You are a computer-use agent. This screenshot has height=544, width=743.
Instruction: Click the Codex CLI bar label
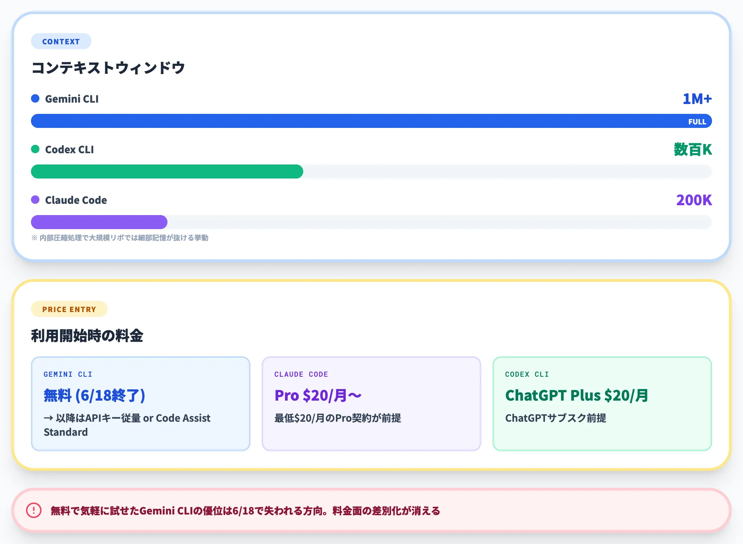(x=69, y=149)
